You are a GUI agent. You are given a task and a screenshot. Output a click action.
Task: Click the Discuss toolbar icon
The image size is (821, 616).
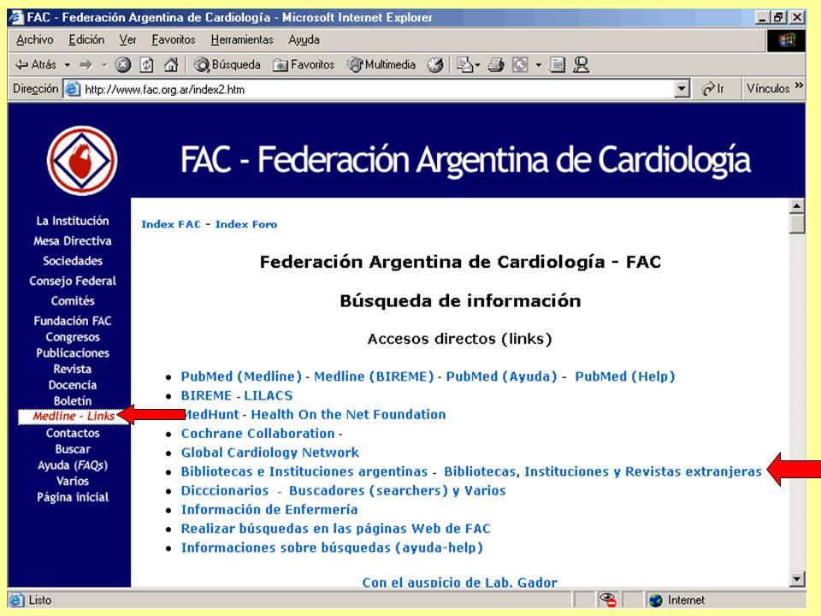[x=558, y=65]
